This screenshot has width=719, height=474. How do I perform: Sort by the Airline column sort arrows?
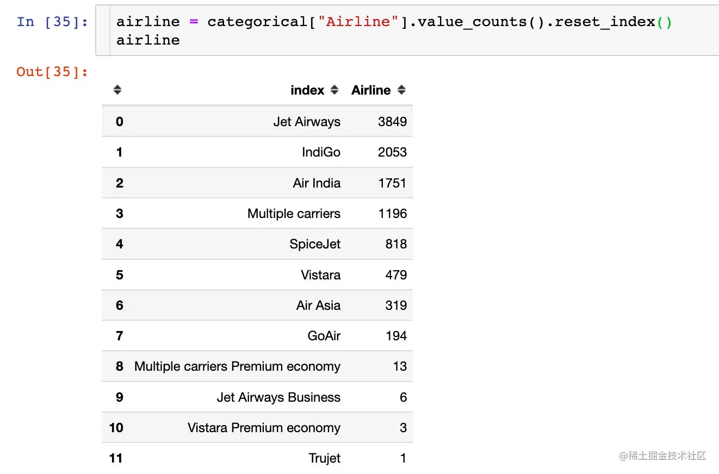[401, 90]
